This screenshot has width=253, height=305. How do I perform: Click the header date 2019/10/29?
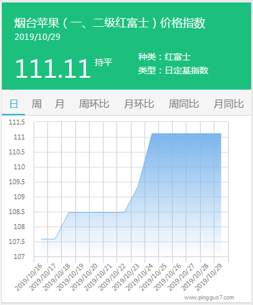(x=37, y=37)
